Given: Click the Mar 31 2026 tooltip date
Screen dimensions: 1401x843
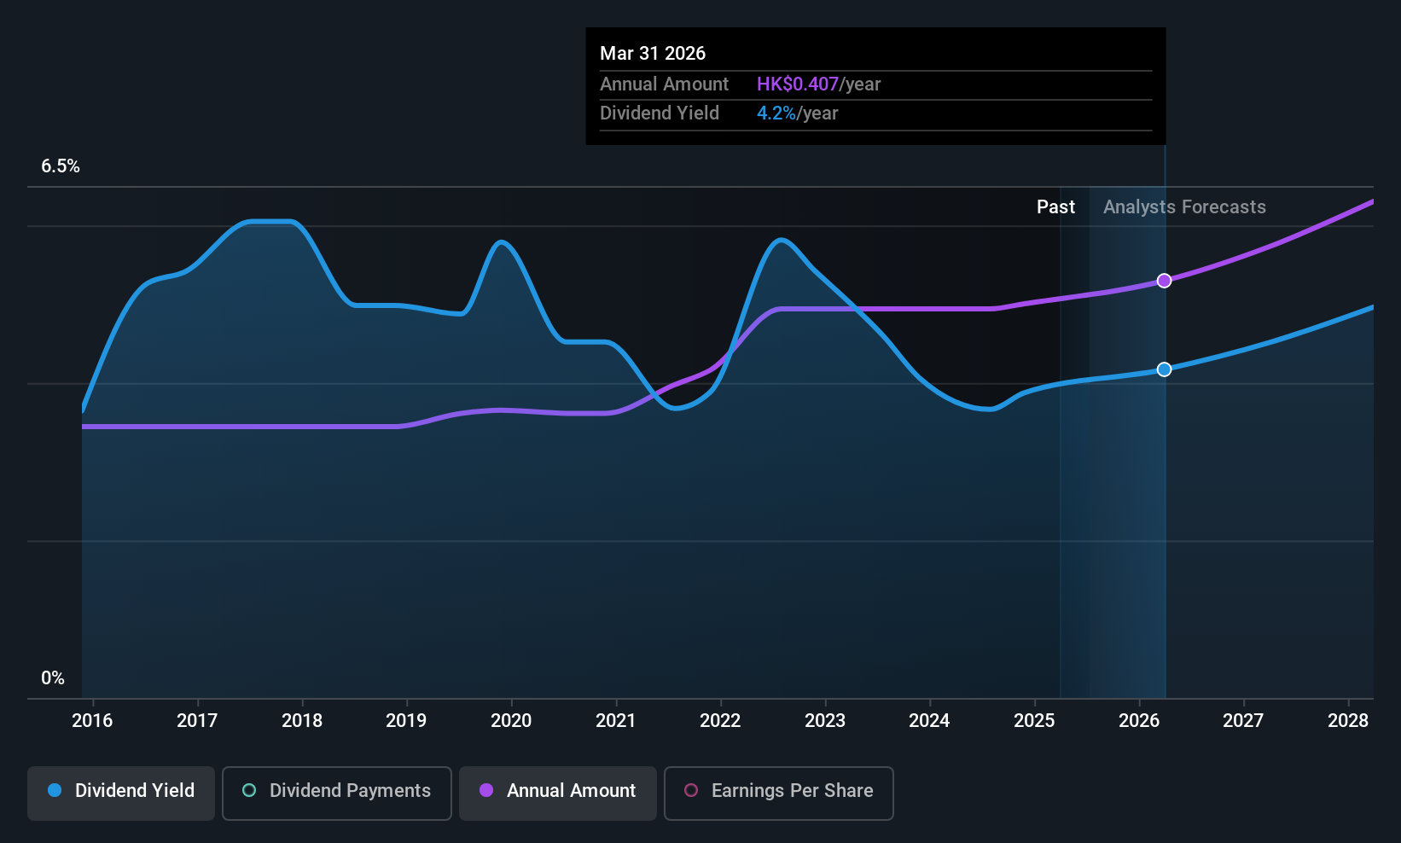Looking at the screenshot, I should point(653,54).
